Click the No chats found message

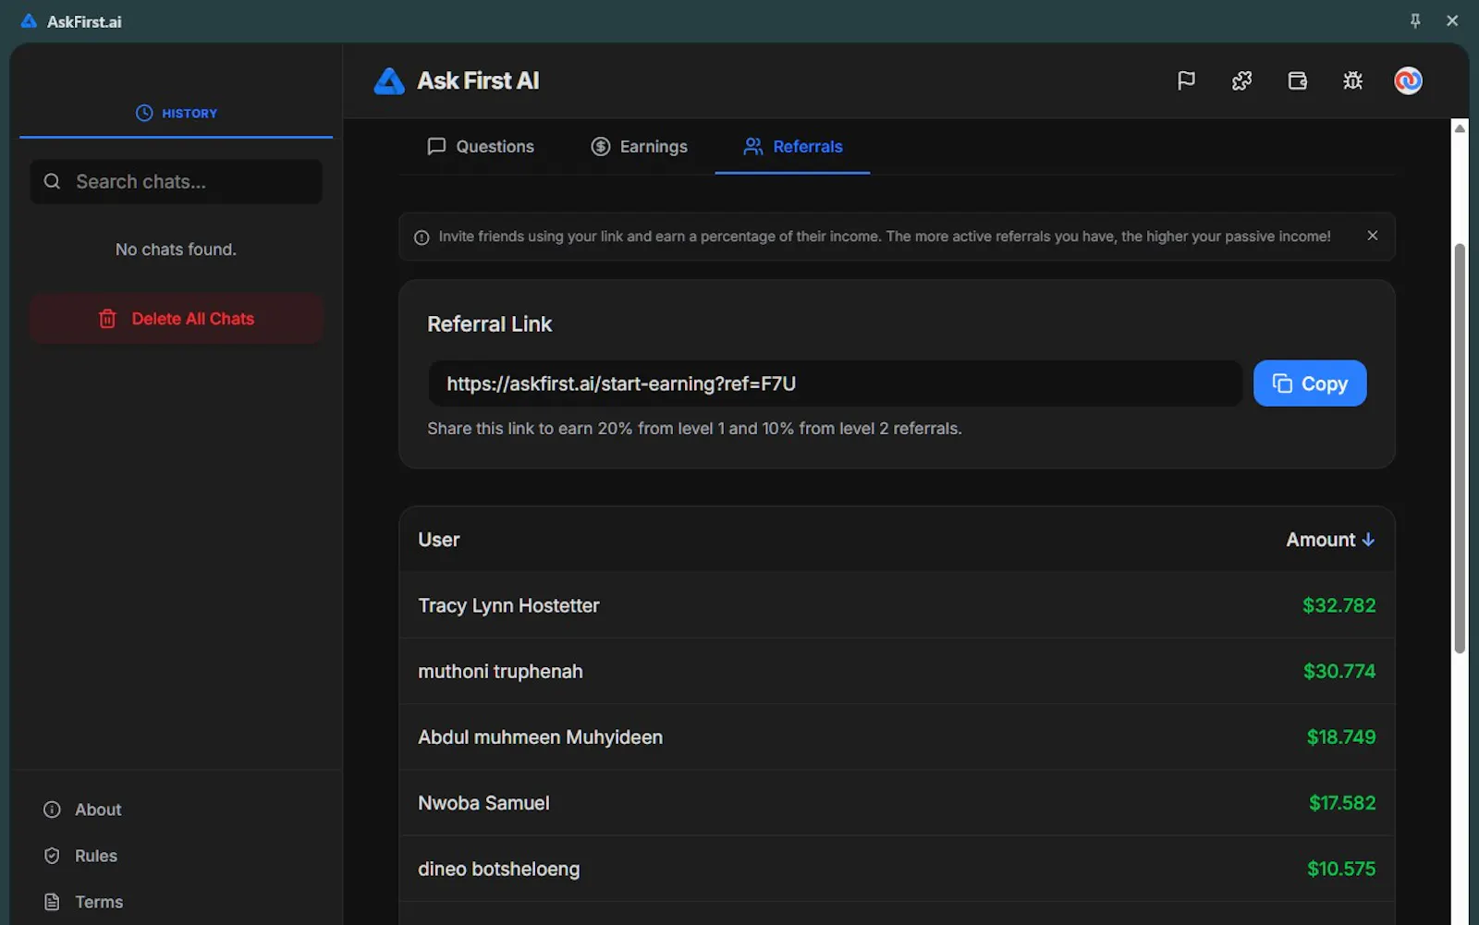coord(176,250)
